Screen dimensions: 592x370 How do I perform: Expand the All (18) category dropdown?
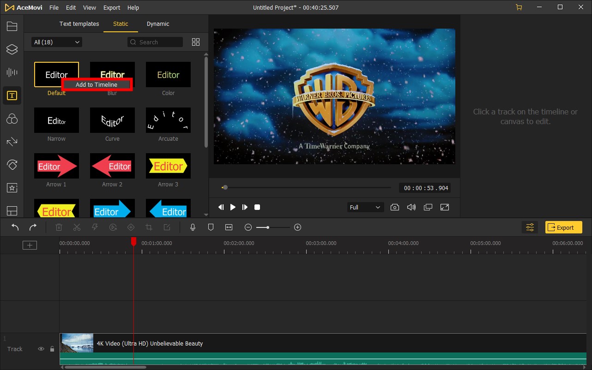click(57, 42)
